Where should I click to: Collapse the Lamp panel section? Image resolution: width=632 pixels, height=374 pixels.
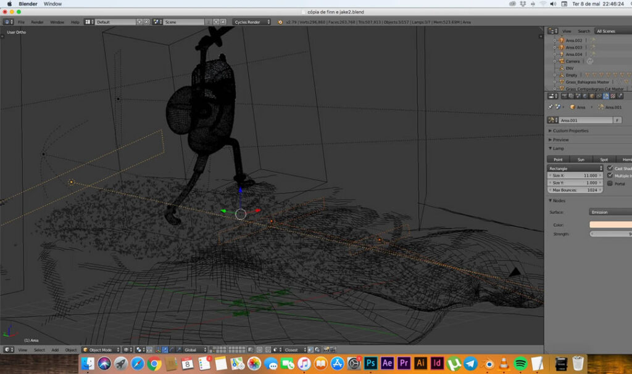tap(558, 148)
